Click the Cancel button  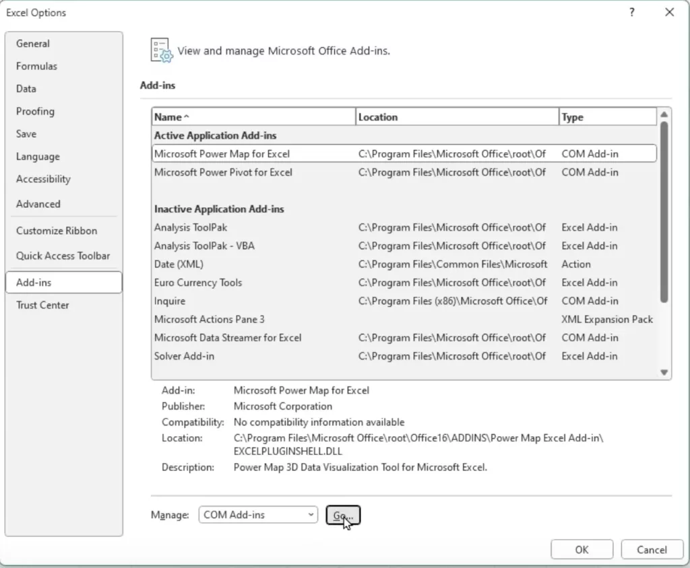pos(652,550)
